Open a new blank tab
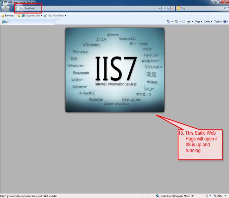Screen dimensions: 229x198 click(57, 22)
